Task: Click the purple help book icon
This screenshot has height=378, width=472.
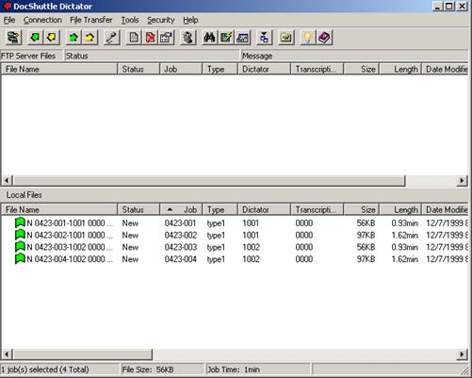Action: click(324, 38)
